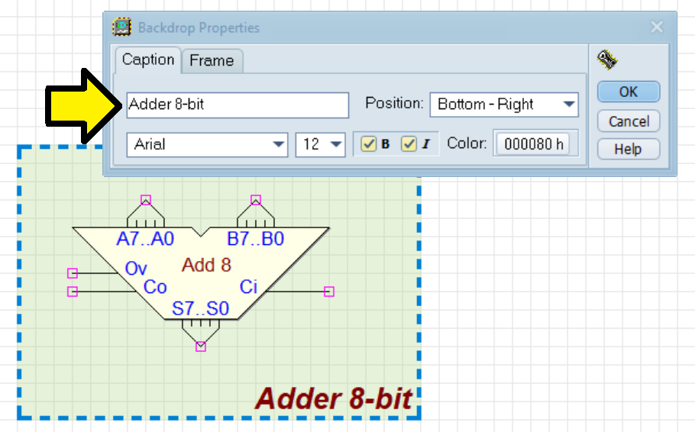Image resolution: width=695 pixels, height=432 pixels.
Task: Select the B7..B0 input pin handle
Action: (256, 200)
